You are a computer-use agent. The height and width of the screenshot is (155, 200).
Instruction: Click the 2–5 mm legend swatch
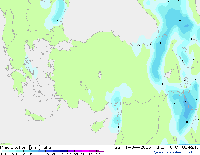pos(27,151)
